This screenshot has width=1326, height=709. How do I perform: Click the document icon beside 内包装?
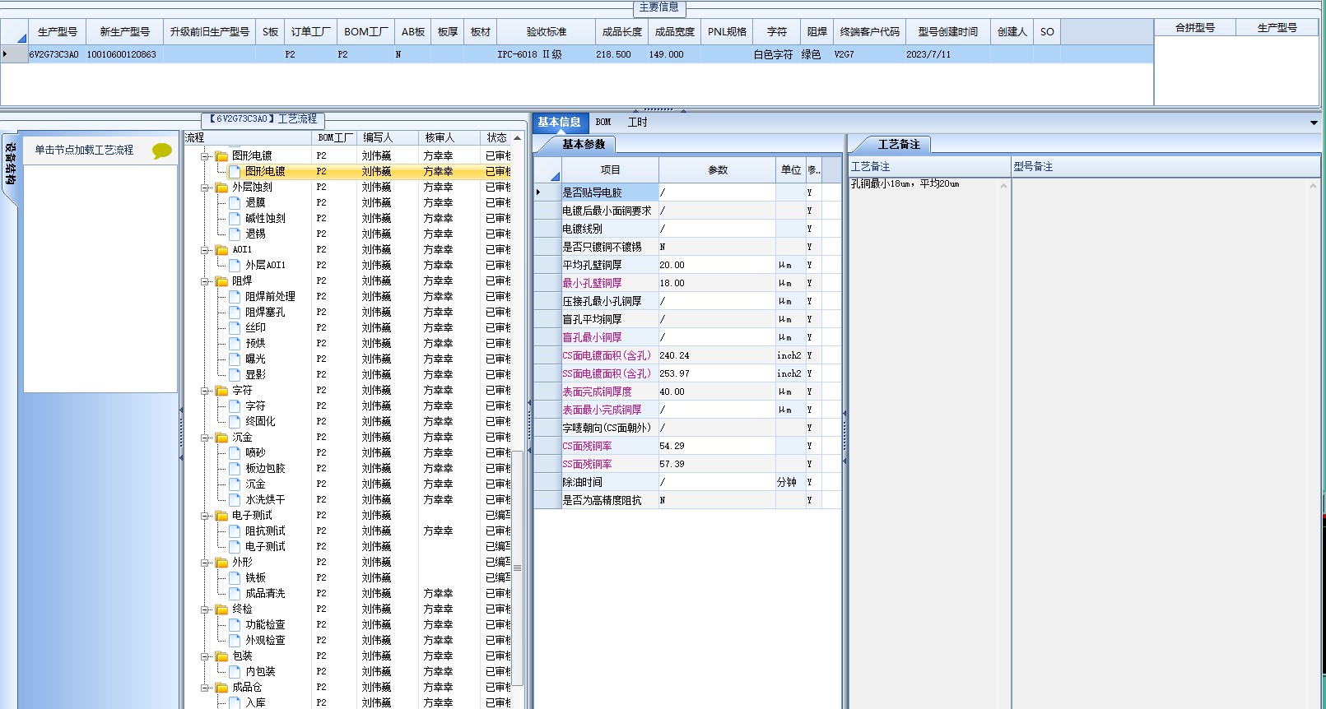[235, 671]
